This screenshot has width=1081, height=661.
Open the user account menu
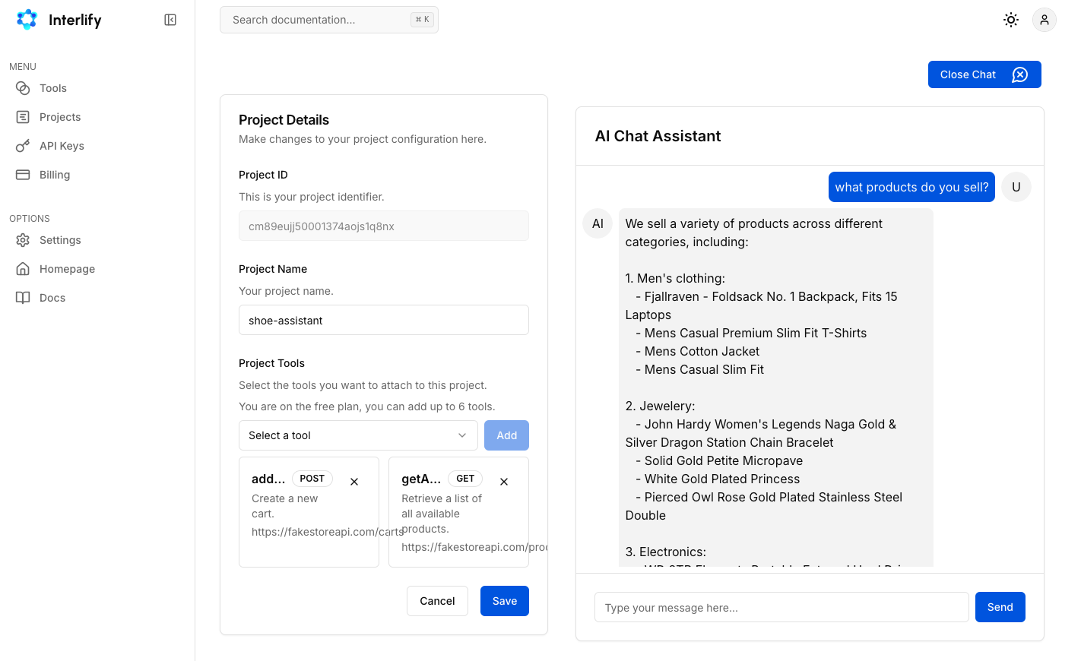[x=1044, y=20]
